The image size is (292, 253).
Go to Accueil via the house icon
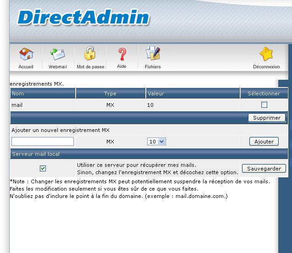click(x=26, y=54)
